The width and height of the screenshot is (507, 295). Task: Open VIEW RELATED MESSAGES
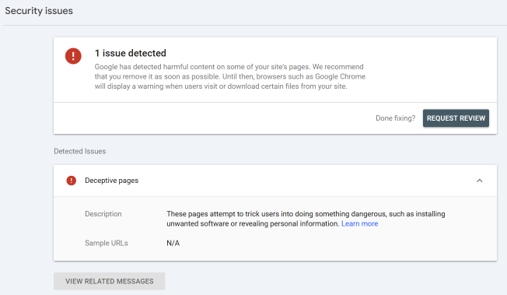click(x=110, y=281)
